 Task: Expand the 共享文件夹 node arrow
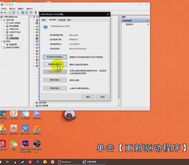[x=4, y=29]
